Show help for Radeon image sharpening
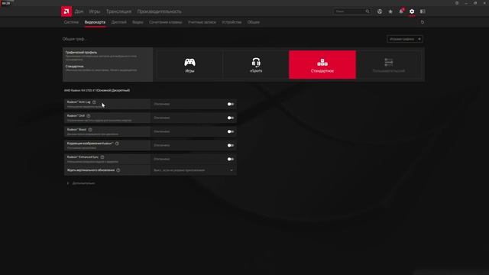The width and height of the screenshot is (489, 275). [117, 144]
